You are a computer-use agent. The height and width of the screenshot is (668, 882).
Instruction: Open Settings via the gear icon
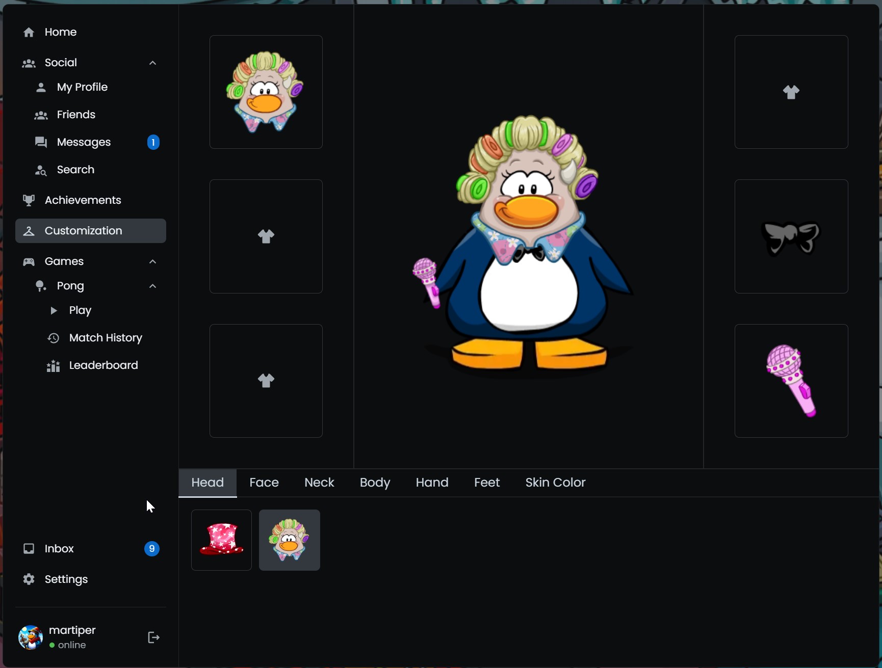tap(29, 579)
